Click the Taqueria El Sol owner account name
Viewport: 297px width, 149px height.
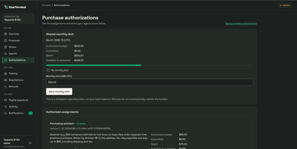coord(11,141)
